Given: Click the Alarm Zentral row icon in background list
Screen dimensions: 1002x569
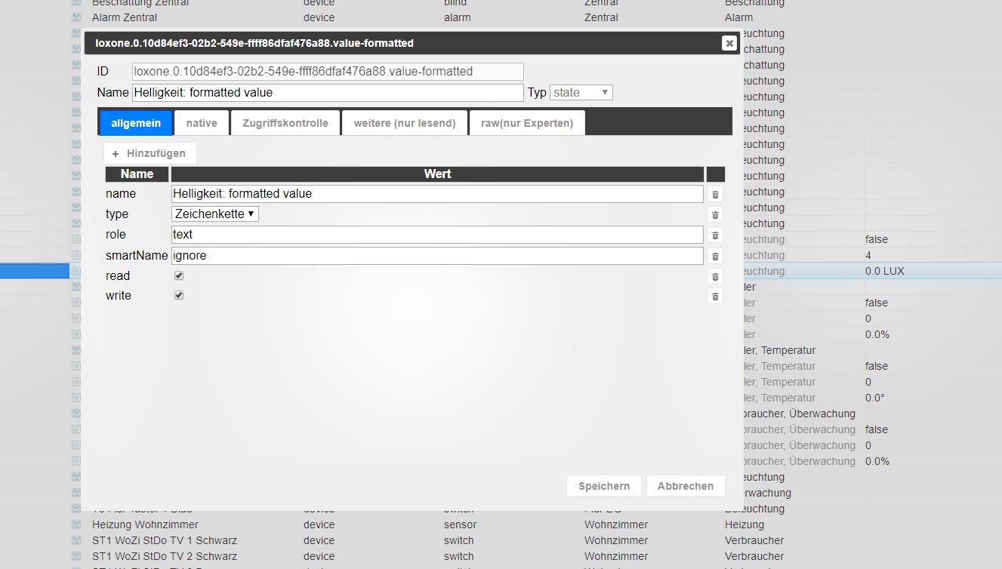Looking at the screenshot, I should tap(76, 17).
